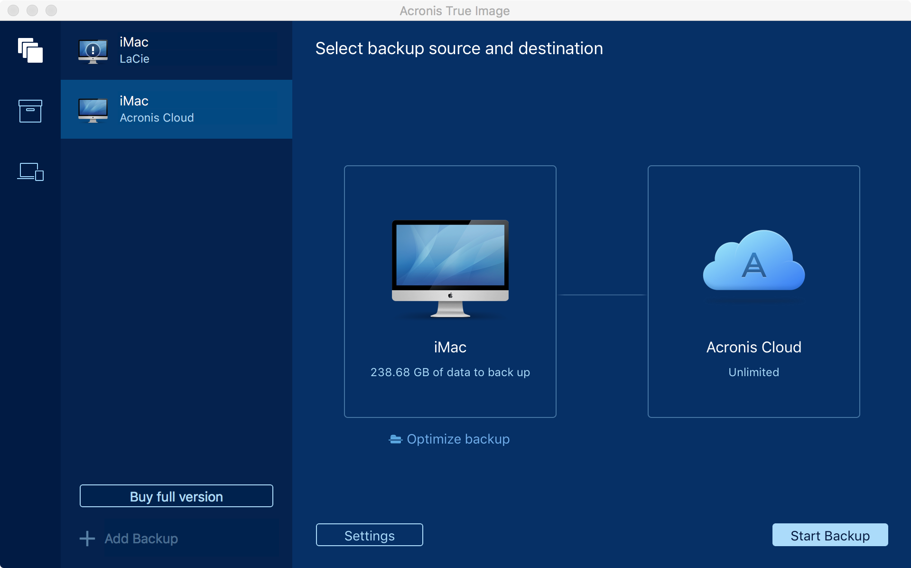
Task: Click the Add Backup label
Action: click(141, 539)
